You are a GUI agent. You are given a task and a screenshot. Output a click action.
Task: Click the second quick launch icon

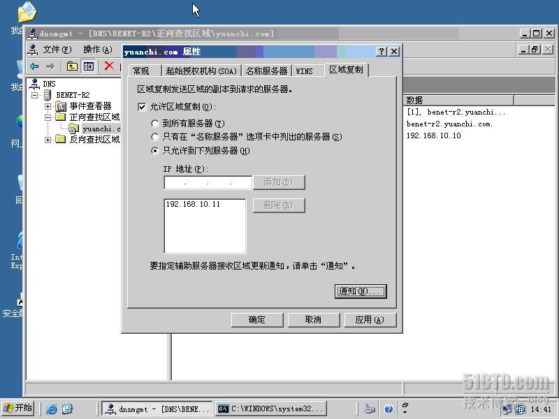tap(67, 409)
